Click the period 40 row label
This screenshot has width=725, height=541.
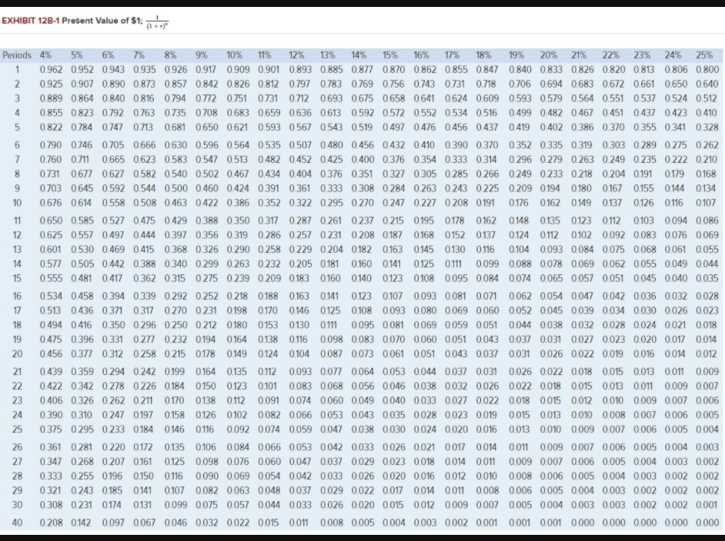pos(17,523)
